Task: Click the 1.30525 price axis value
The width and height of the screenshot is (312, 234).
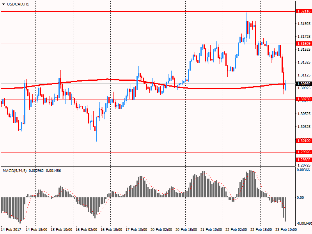Action: [x=304, y=114]
